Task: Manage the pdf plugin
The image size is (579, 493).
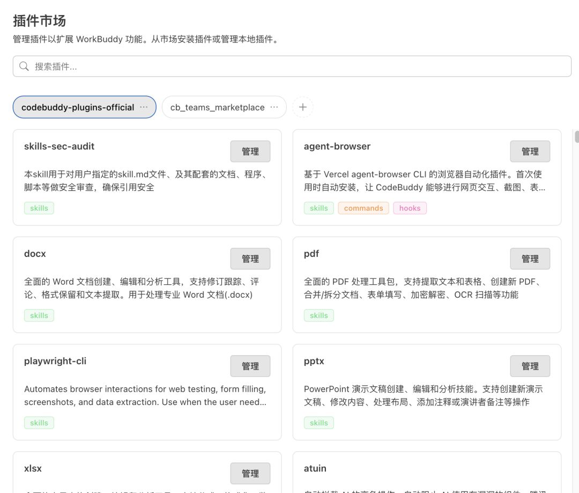Action: pos(530,259)
